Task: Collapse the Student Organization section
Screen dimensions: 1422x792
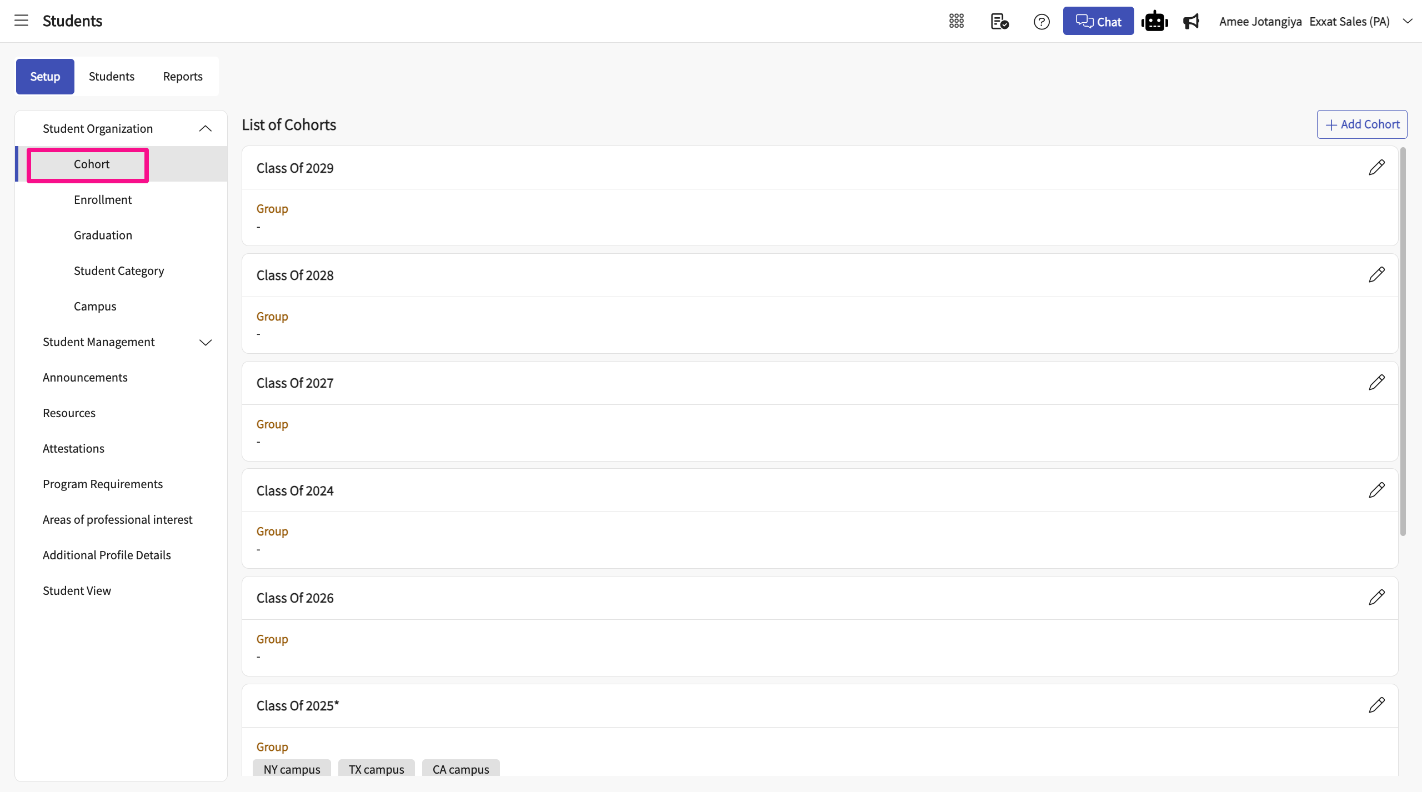Action: [205, 128]
